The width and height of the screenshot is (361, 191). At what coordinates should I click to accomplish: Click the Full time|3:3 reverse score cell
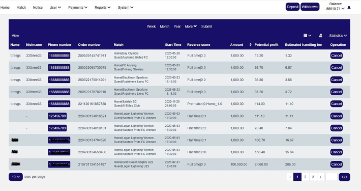tap(196, 56)
